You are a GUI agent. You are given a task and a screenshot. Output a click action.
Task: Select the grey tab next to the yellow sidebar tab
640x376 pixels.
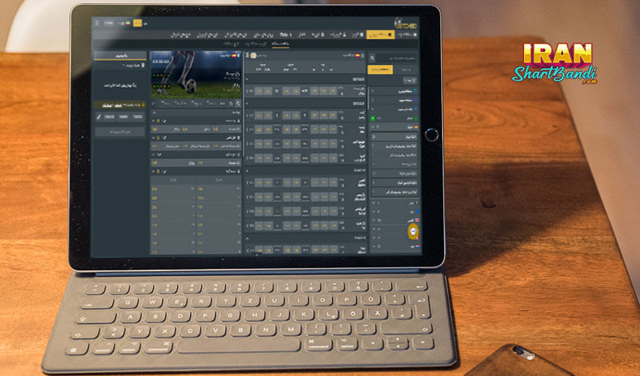[x=406, y=70]
